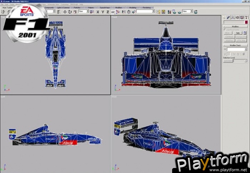Click the Inverse Kinematics toggle icon
The width and height of the screenshot is (250, 173).
(117, 12)
